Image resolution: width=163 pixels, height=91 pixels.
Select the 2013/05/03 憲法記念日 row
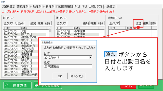21,46
